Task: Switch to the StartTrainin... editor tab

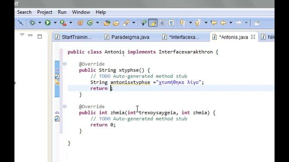Action: point(73,37)
